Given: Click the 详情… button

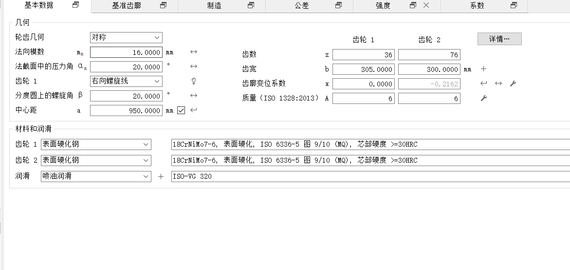Looking at the screenshot, I should point(499,39).
